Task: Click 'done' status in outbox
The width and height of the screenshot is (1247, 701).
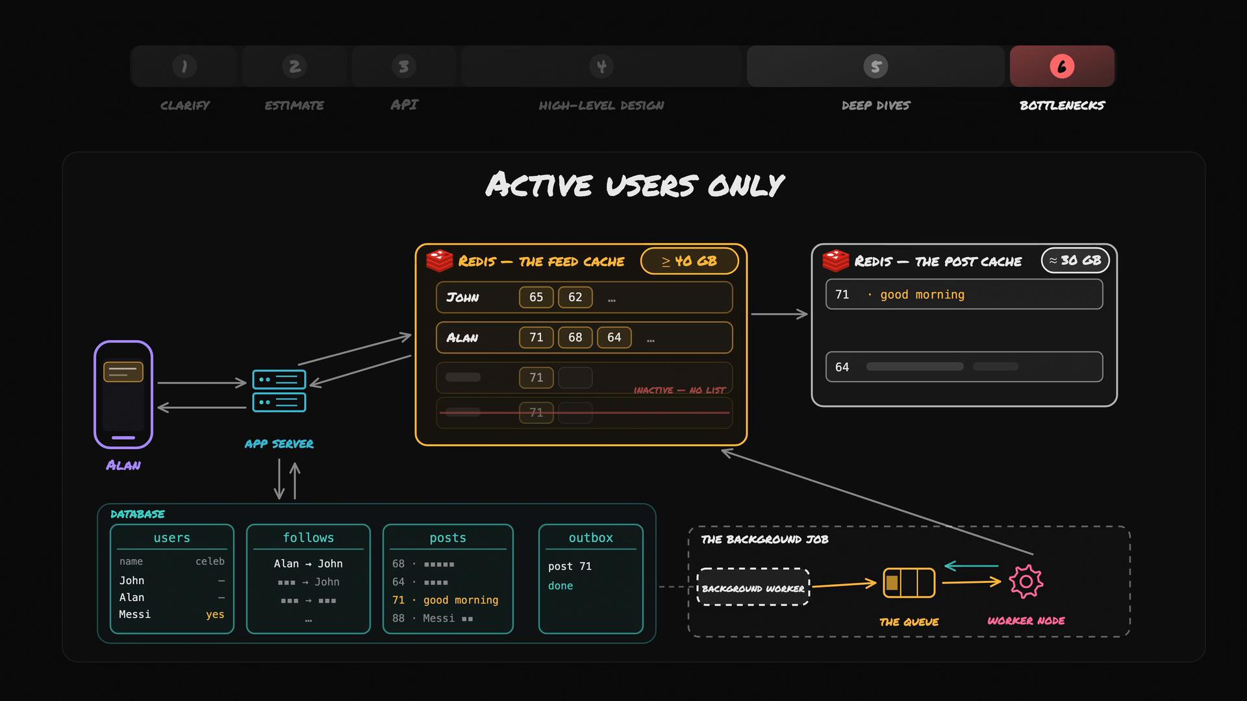Action: coord(561,586)
